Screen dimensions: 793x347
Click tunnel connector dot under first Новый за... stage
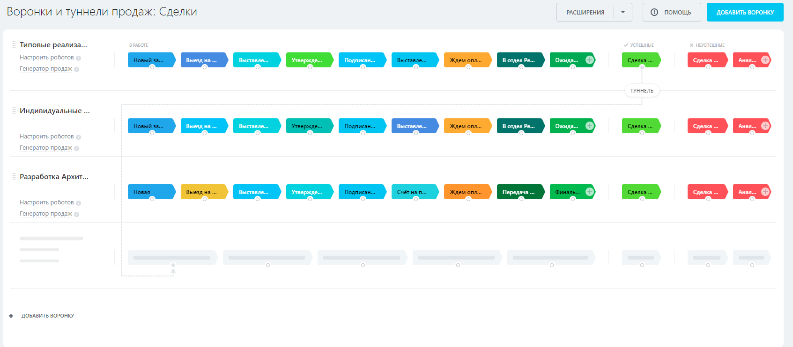click(x=152, y=67)
